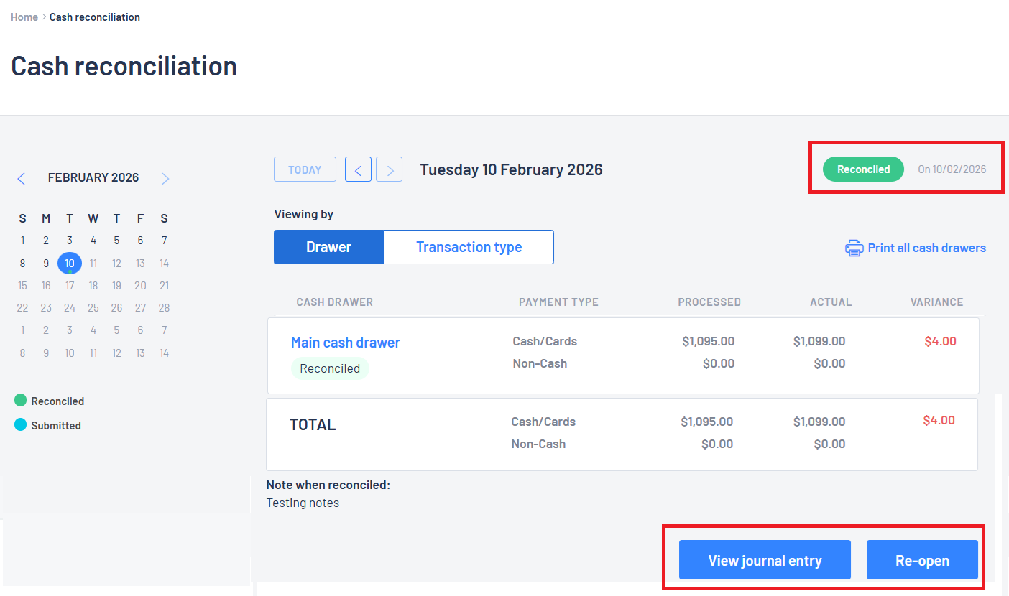This screenshot has height=596, width=1009.
Task: Switch view to Drawer
Action: 328,247
